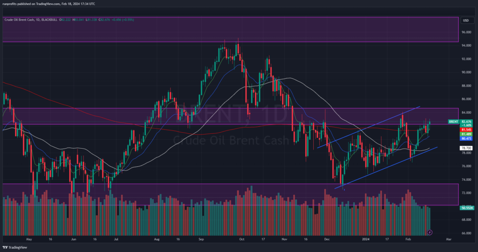Click the 50.552K volume label
This screenshot has height=252, width=478.
[x=465, y=208]
